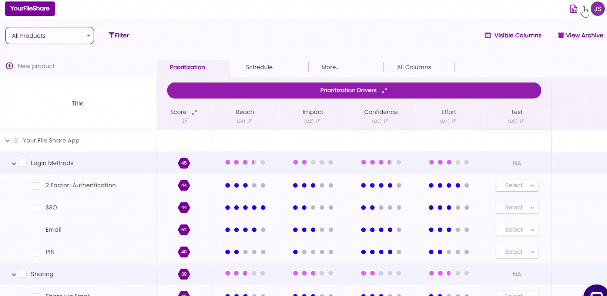Click the Reach column header

tap(245, 112)
